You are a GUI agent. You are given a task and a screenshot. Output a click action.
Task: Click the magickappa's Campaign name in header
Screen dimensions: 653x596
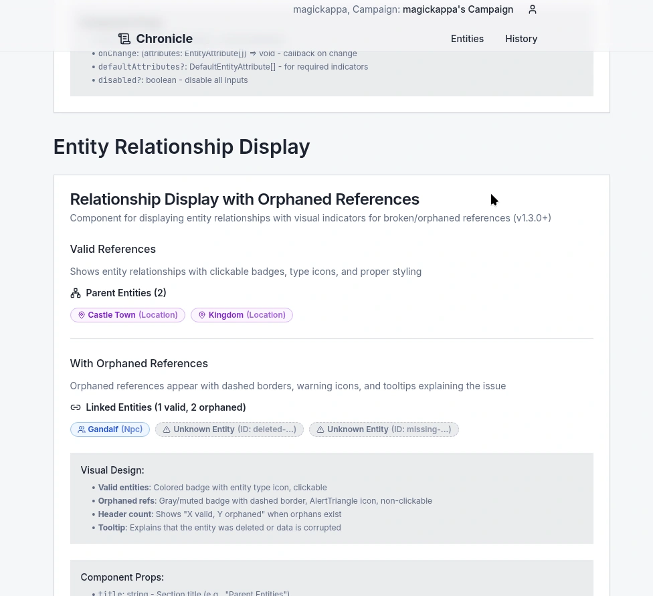click(458, 9)
